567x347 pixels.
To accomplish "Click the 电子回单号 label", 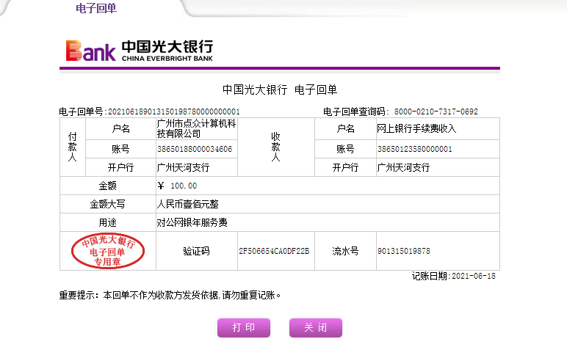I will [x=83, y=112].
